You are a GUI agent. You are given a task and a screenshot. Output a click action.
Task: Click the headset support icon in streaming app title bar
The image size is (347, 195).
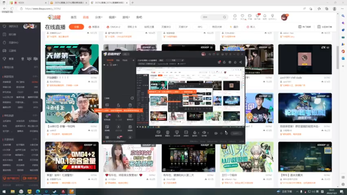click(210, 54)
